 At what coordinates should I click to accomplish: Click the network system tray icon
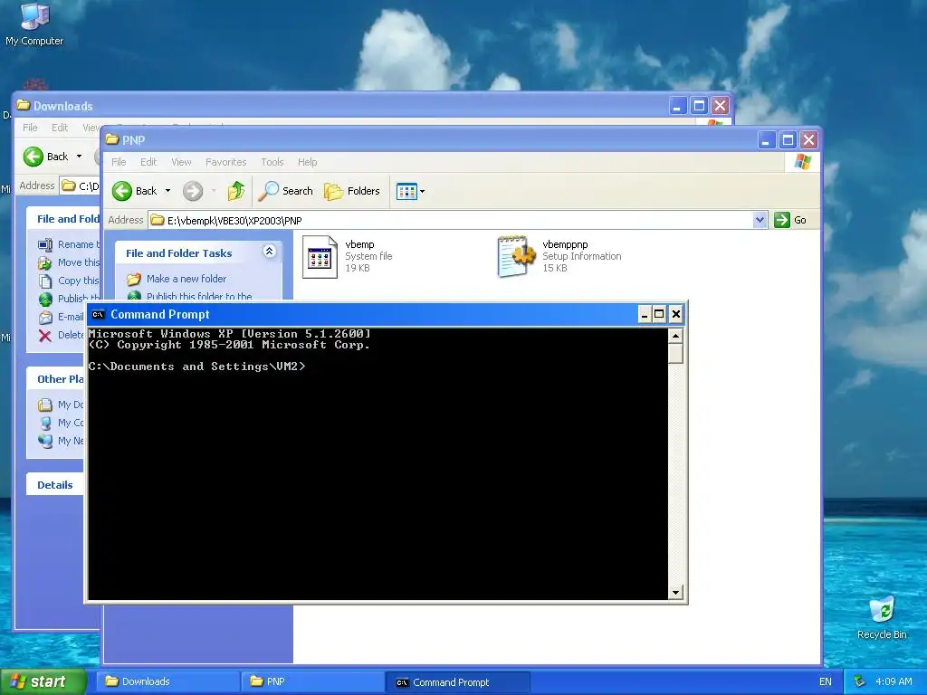pos(859,682)
